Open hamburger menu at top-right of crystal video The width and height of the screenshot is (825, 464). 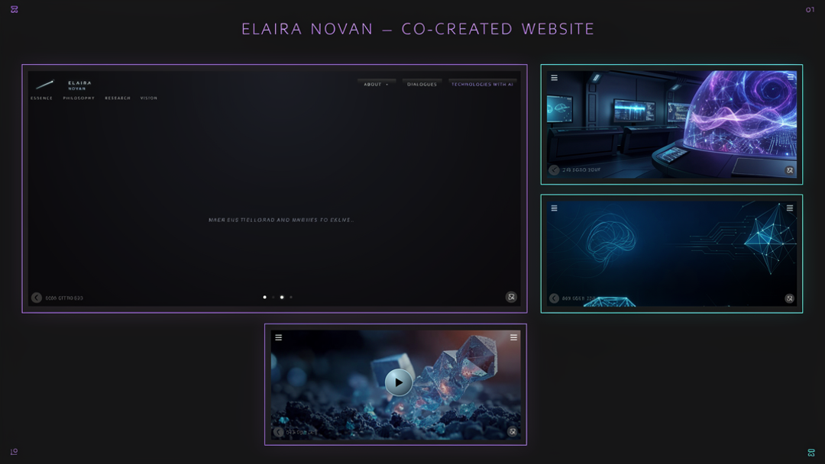click(513, 337)
